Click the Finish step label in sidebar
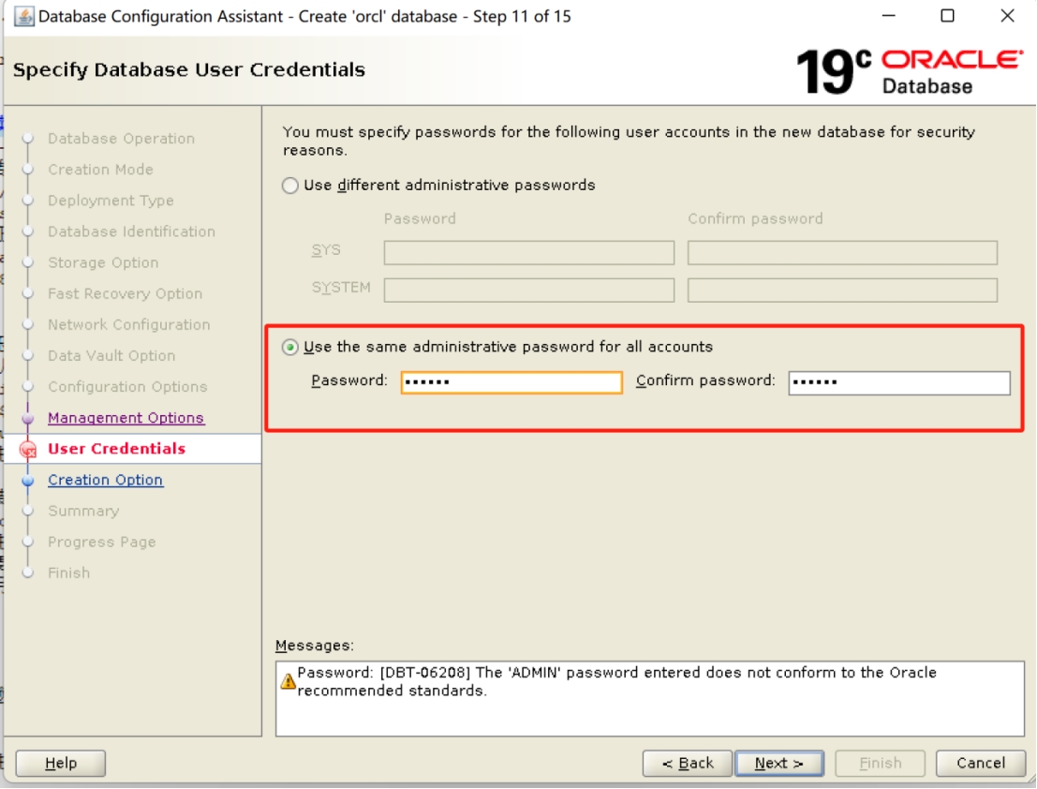 click(x=68, y=573)
